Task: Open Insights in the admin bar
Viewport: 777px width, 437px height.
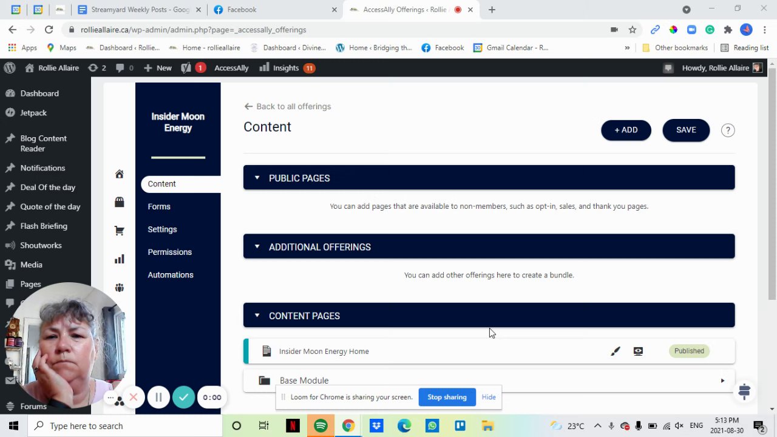Action: point(287,68)
